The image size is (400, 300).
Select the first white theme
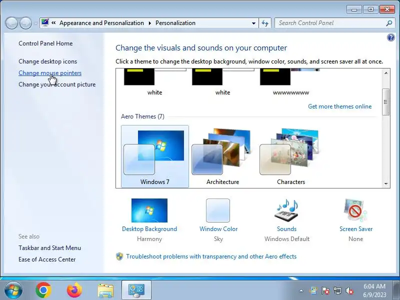click(x=155, y=82)
